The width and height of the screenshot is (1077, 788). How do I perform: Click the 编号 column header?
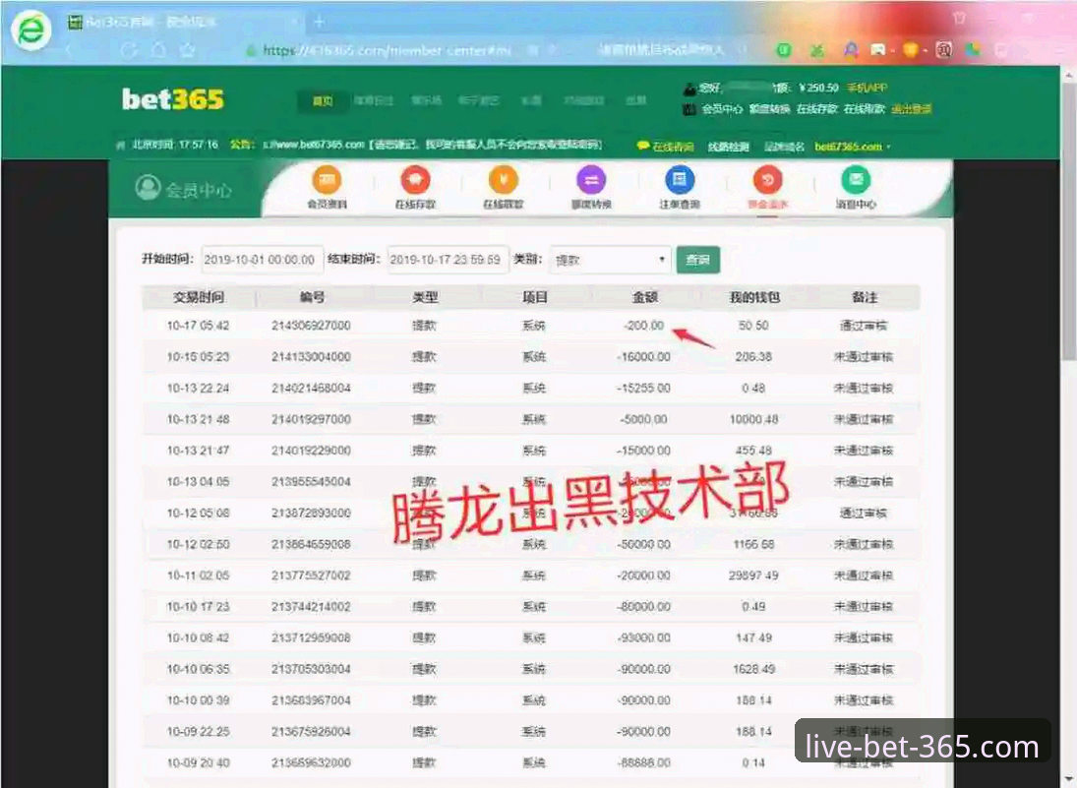(312, 297)
